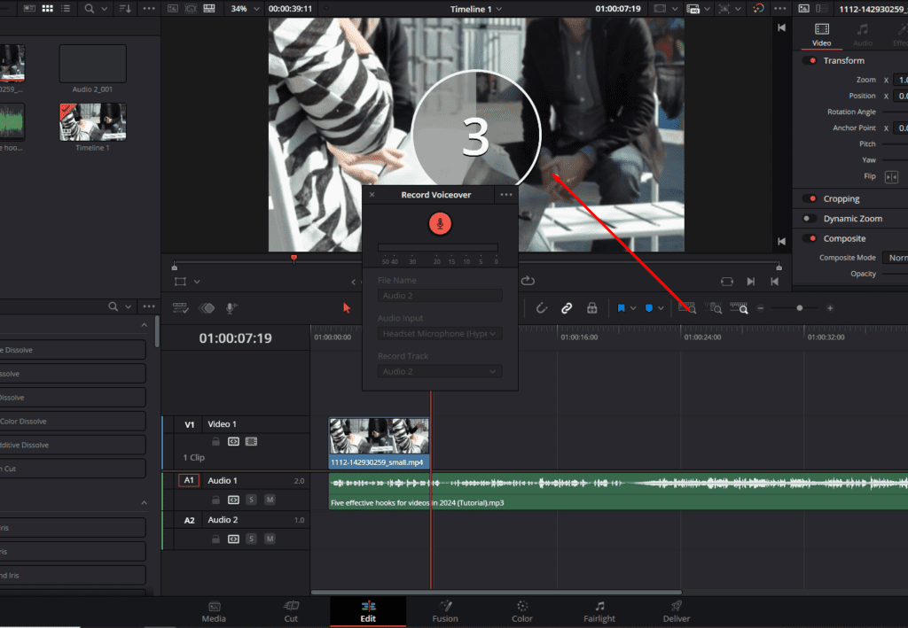Image resolution: width=908 pixels, height=628 pixels.
Task: Open the Record Voiceover options three-dot menu
Action: (505, 195)
